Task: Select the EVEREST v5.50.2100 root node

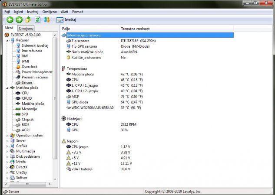Action: 26,35
